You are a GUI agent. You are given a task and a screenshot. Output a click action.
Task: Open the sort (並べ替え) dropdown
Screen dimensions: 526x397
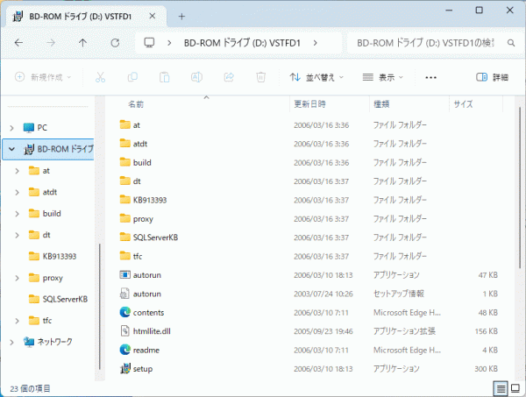click(x=316, y=77)
